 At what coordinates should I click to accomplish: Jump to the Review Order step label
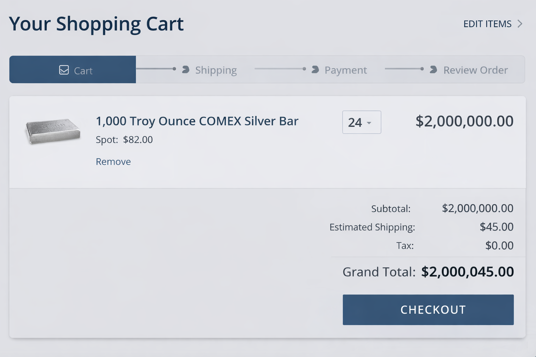[475, 70]
